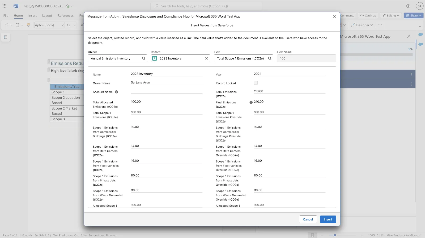Open the file name dropdown chevron
This screenshot has width=425, height=238.
point(72,6)
